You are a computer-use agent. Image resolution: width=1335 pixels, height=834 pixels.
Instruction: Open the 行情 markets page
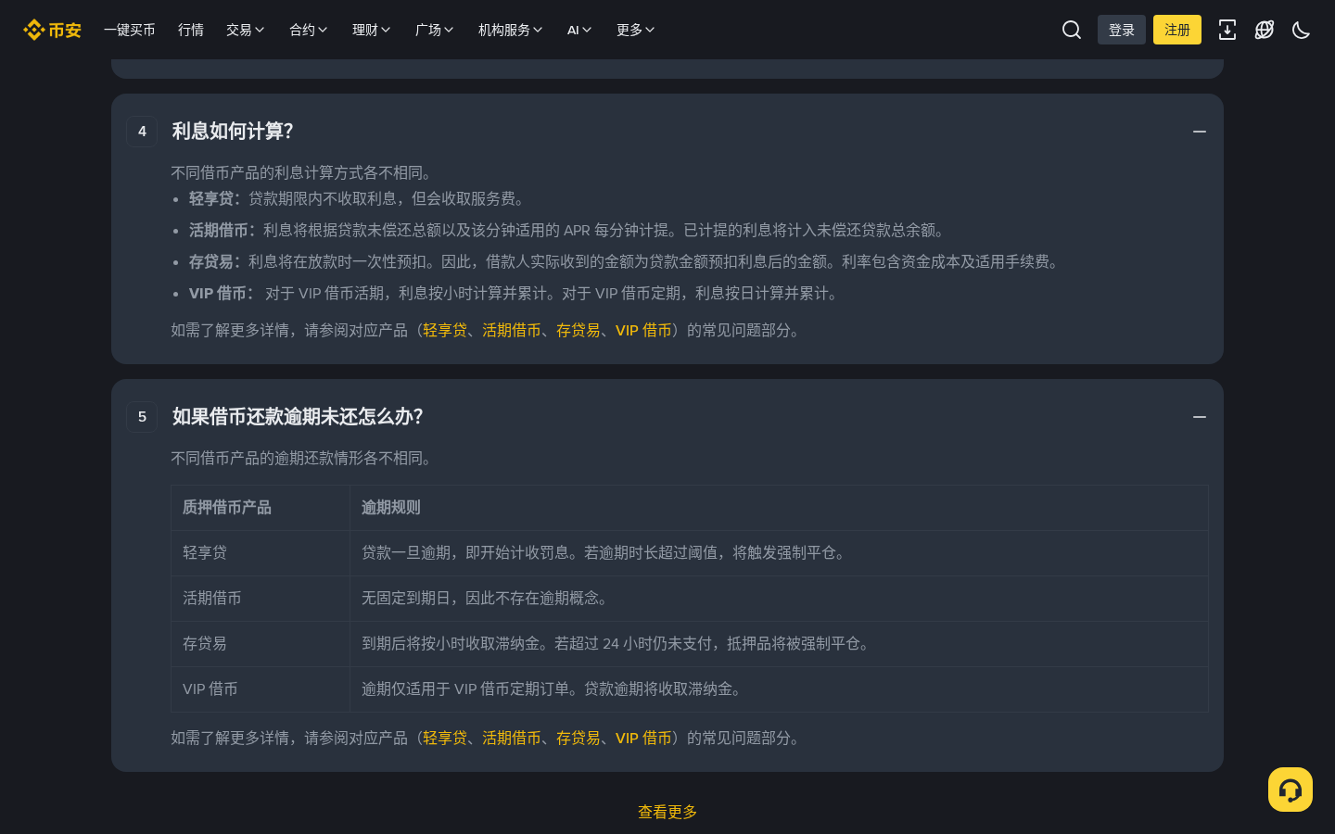(191, 30)
